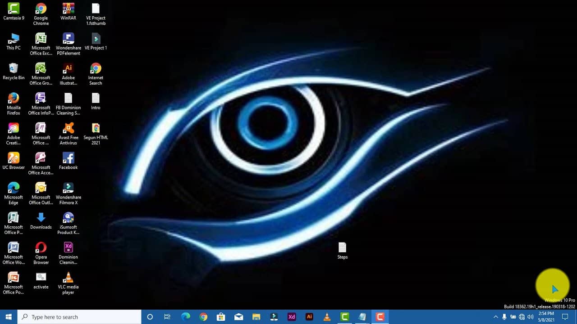Click the Windows Start button
The height and width of the screenshot is (324, 577).
coord(9,317)
